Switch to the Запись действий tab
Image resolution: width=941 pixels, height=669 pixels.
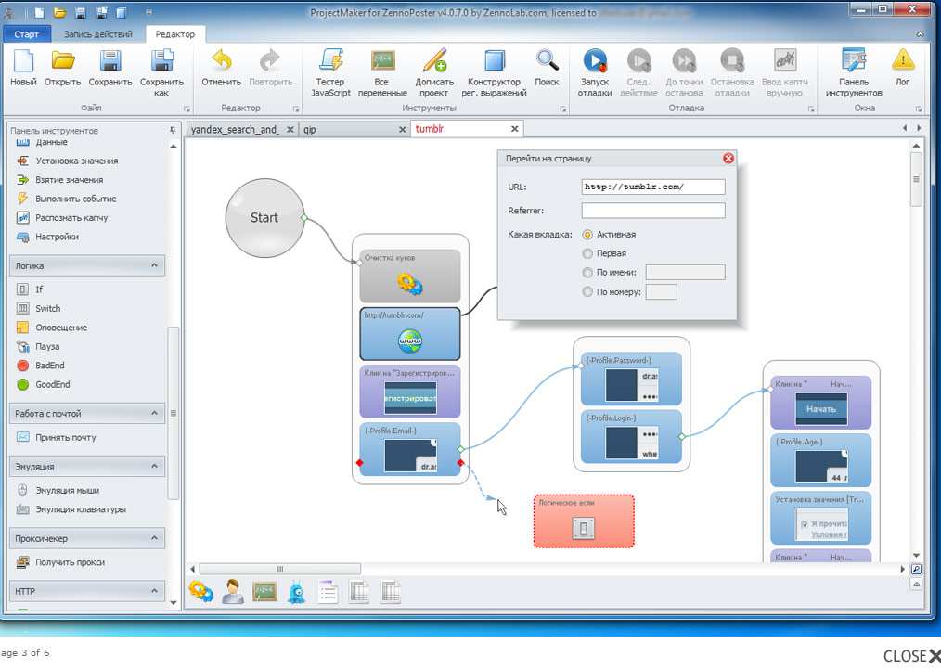tap(97, 34)
